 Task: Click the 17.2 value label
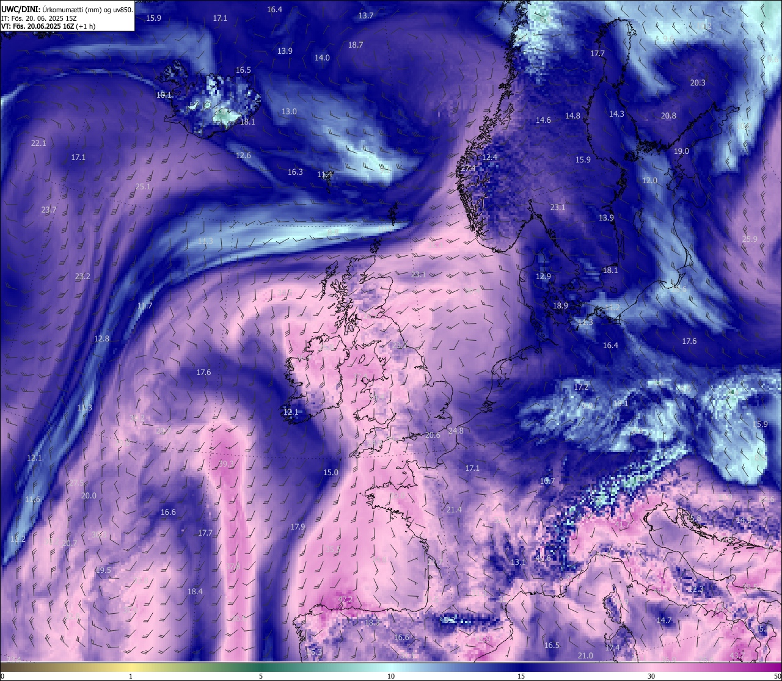click(x=580, y=387)
